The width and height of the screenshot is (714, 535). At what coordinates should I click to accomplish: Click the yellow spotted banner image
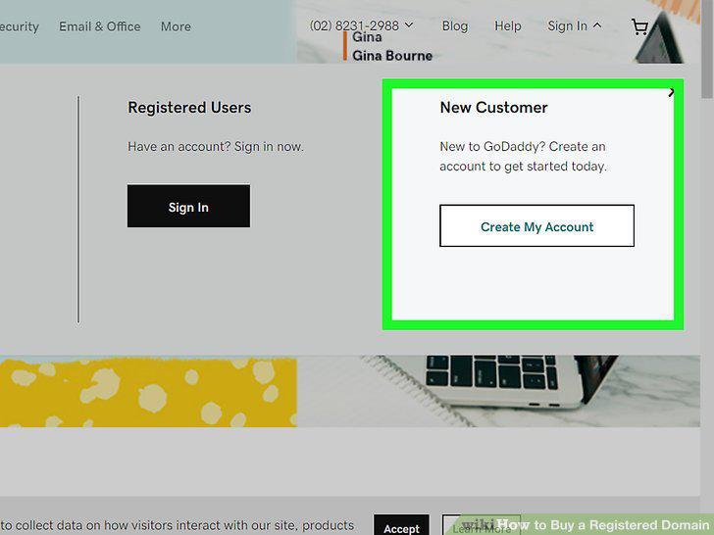(x=148, y=392)
